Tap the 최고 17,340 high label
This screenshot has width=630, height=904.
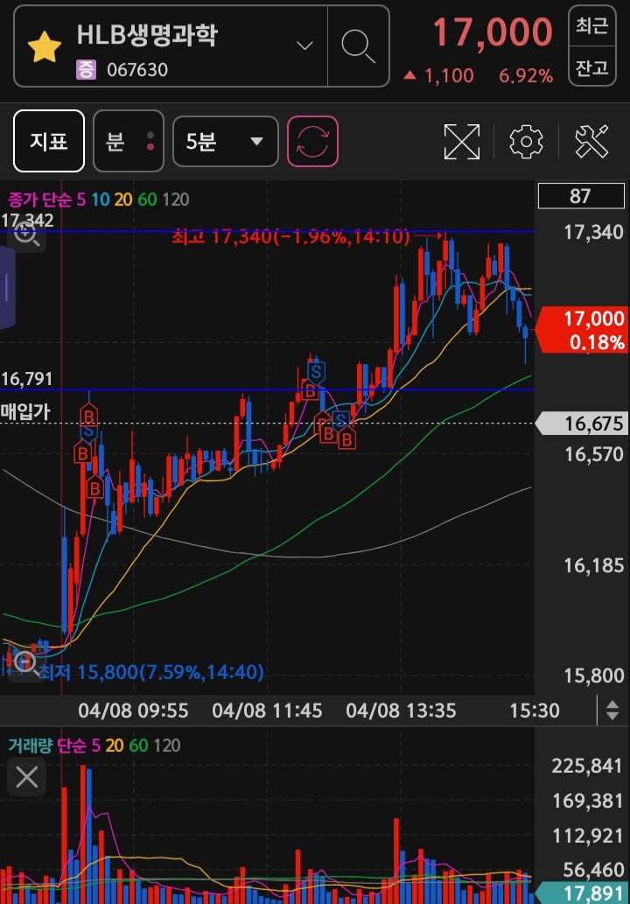click(x=291, y=235)
